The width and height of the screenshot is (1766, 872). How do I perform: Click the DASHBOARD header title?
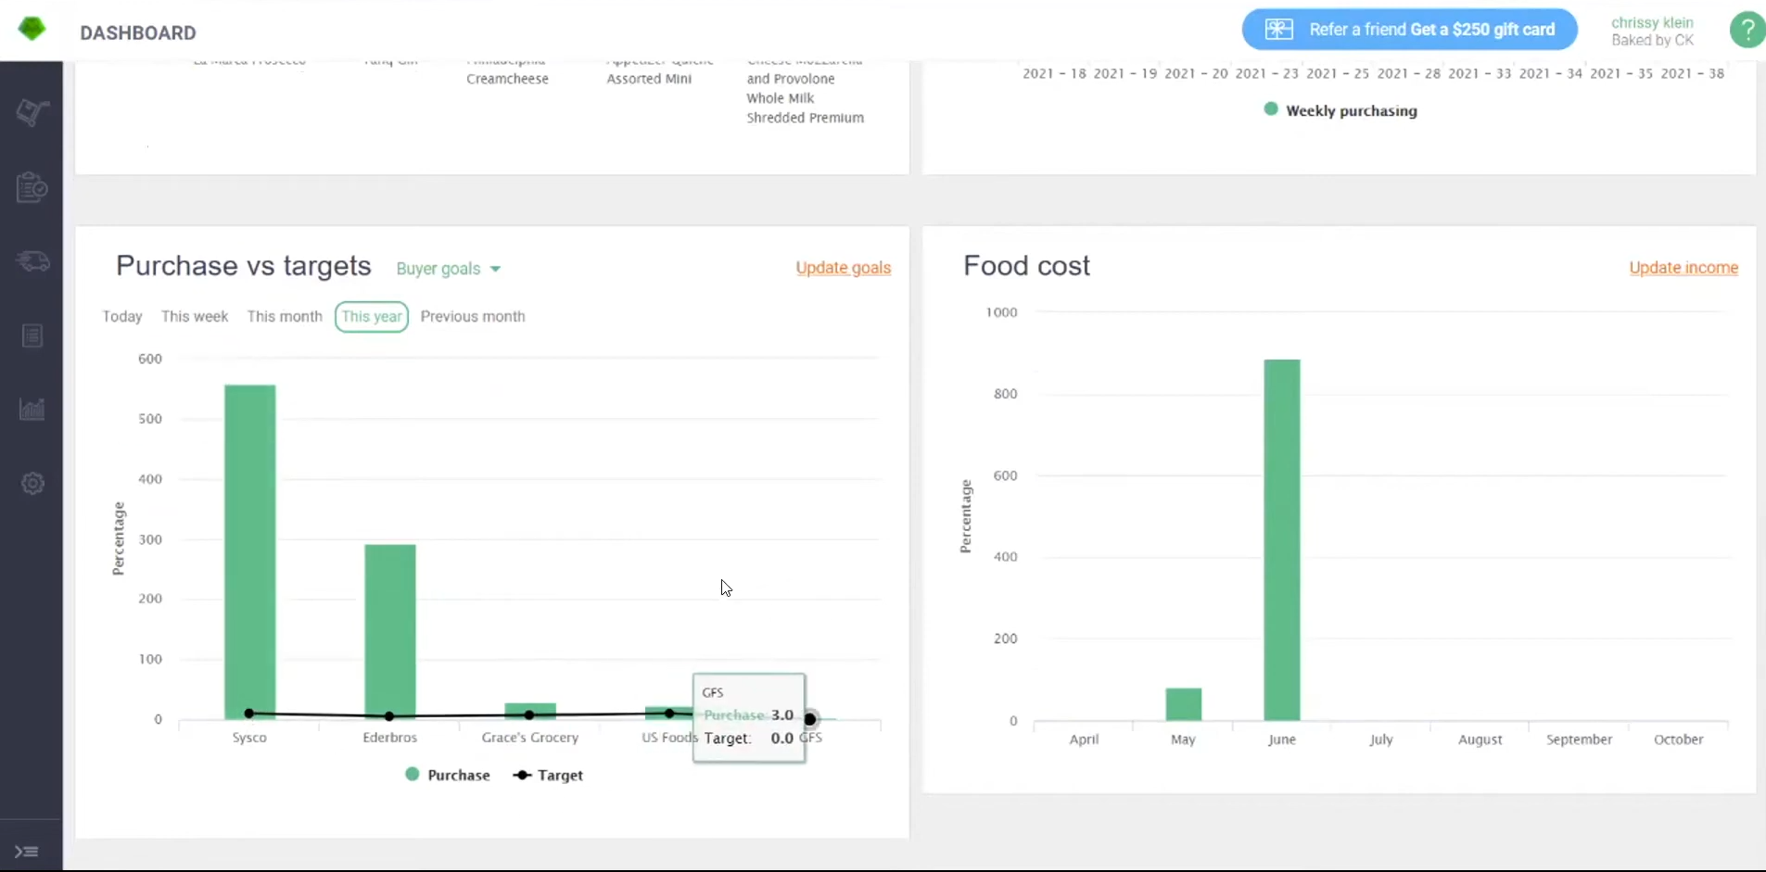pyautogui.click(x=138, y=32)
